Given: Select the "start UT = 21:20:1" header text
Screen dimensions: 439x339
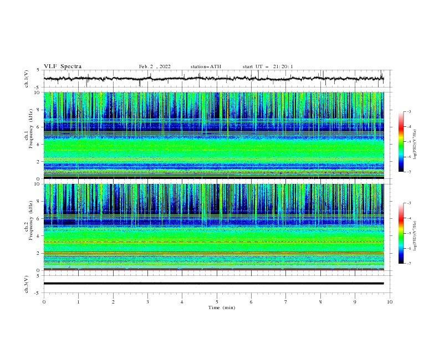Looking at the screenshot, I should pyautogui.click(x=268, y=66).
